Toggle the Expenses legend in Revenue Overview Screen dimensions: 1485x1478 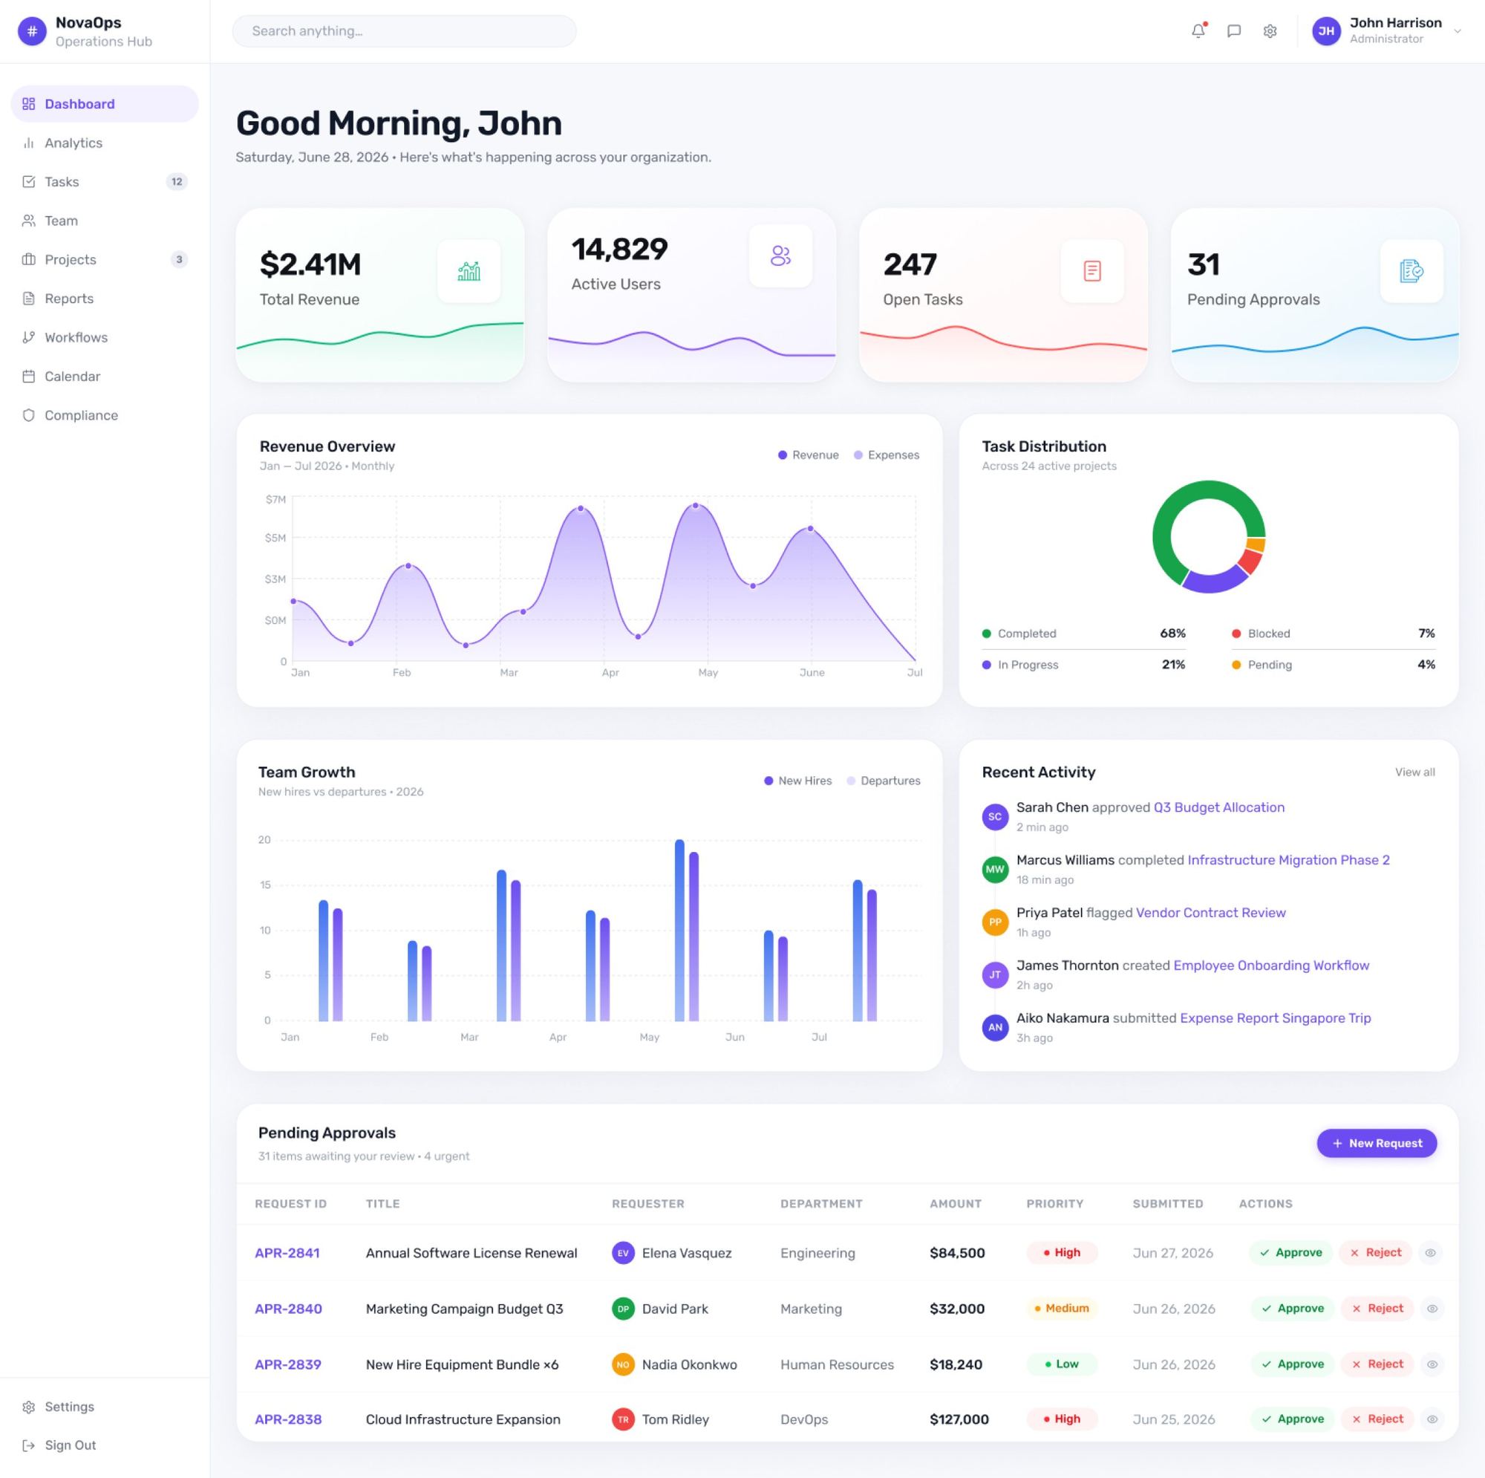[887, 455]
